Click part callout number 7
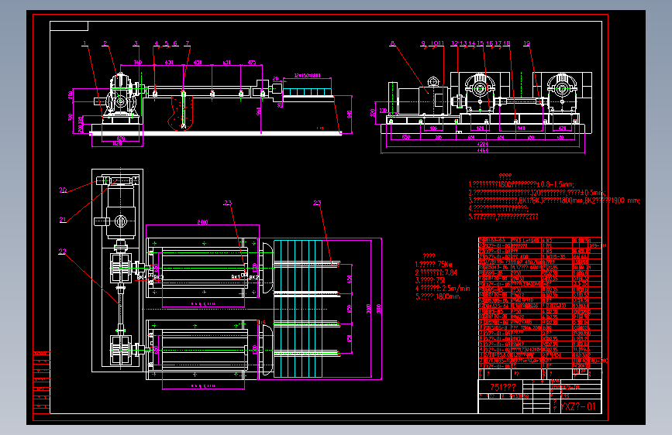This screenshot has width=672, height=435. [188, 43]
